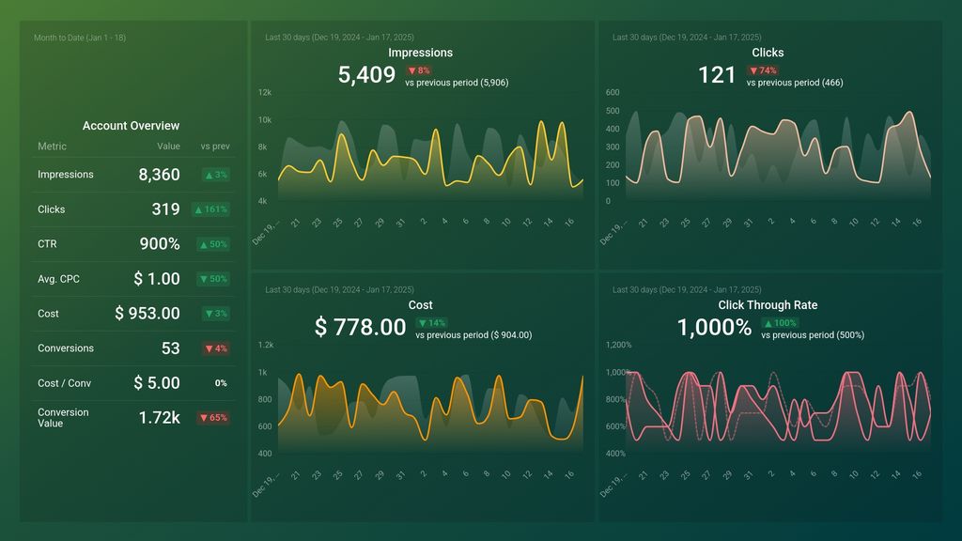Viewport: 962px width, 541px height.
Task: Click the 121 clicks total
Action: 717,75
